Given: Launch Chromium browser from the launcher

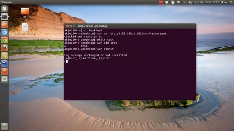Looking at the screenshot, I should 4,32.
